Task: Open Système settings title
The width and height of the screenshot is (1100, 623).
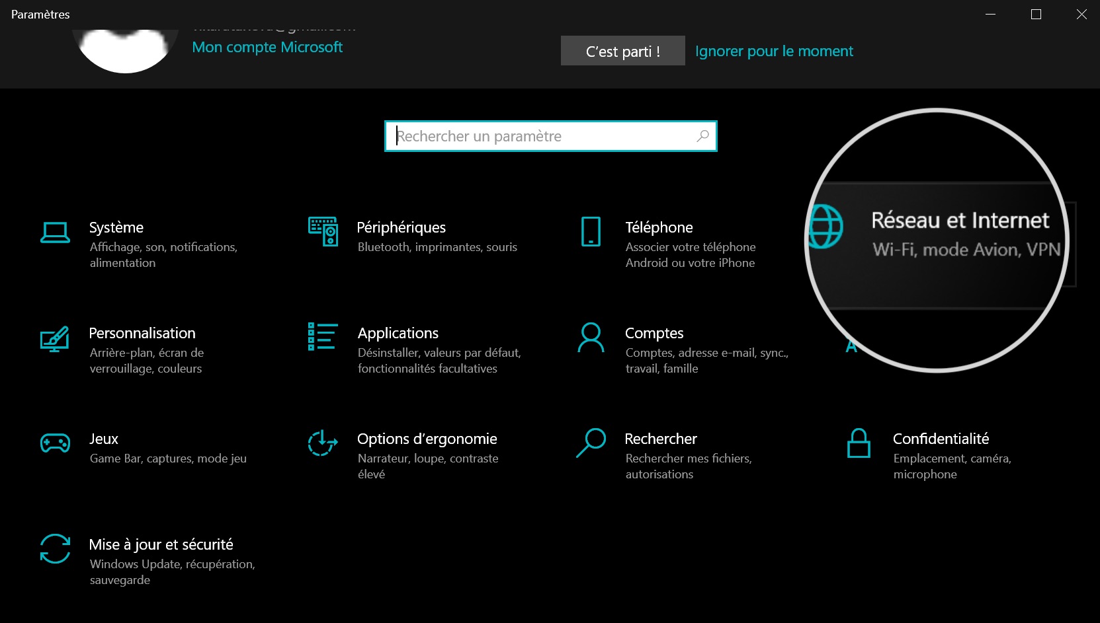Action: pos(116,227)
